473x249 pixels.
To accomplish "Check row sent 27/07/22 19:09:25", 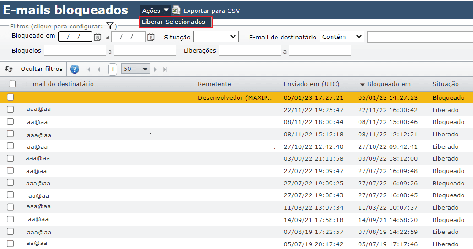I will [x=10, y=182].
